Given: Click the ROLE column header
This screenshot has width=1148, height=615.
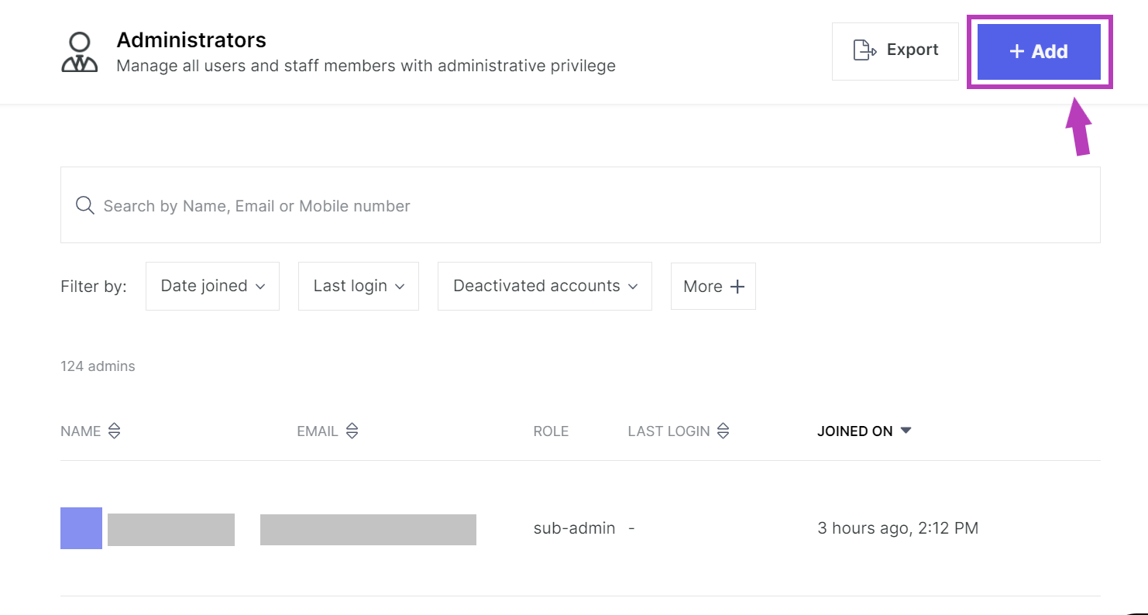Looking at the screenshot, I should (x=551, y=431).
